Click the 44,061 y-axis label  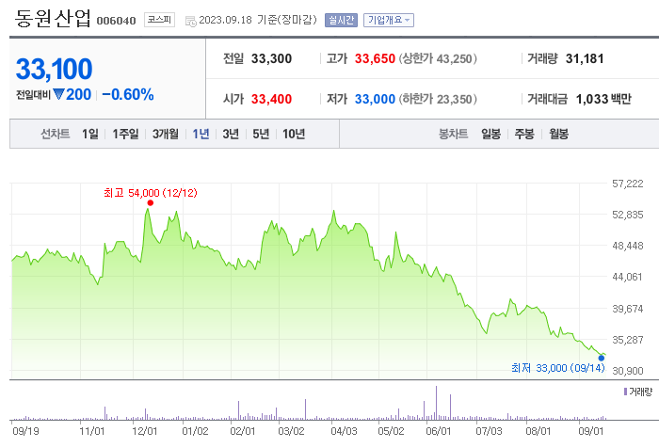click(628, 277)
